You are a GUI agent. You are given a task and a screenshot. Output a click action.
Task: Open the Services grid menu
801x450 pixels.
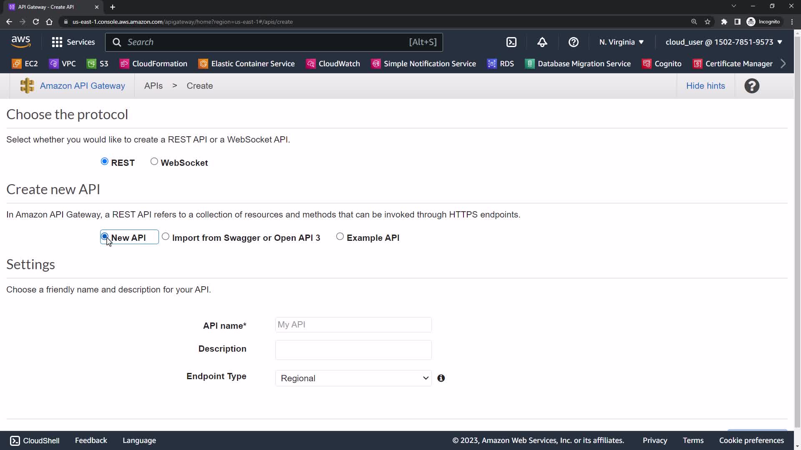(x=73, y=42)
